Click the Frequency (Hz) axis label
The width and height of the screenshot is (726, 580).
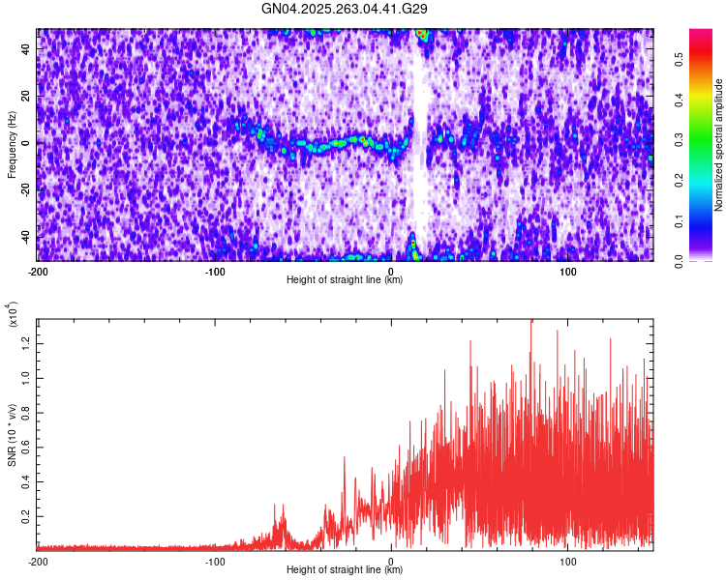[12, 144]
